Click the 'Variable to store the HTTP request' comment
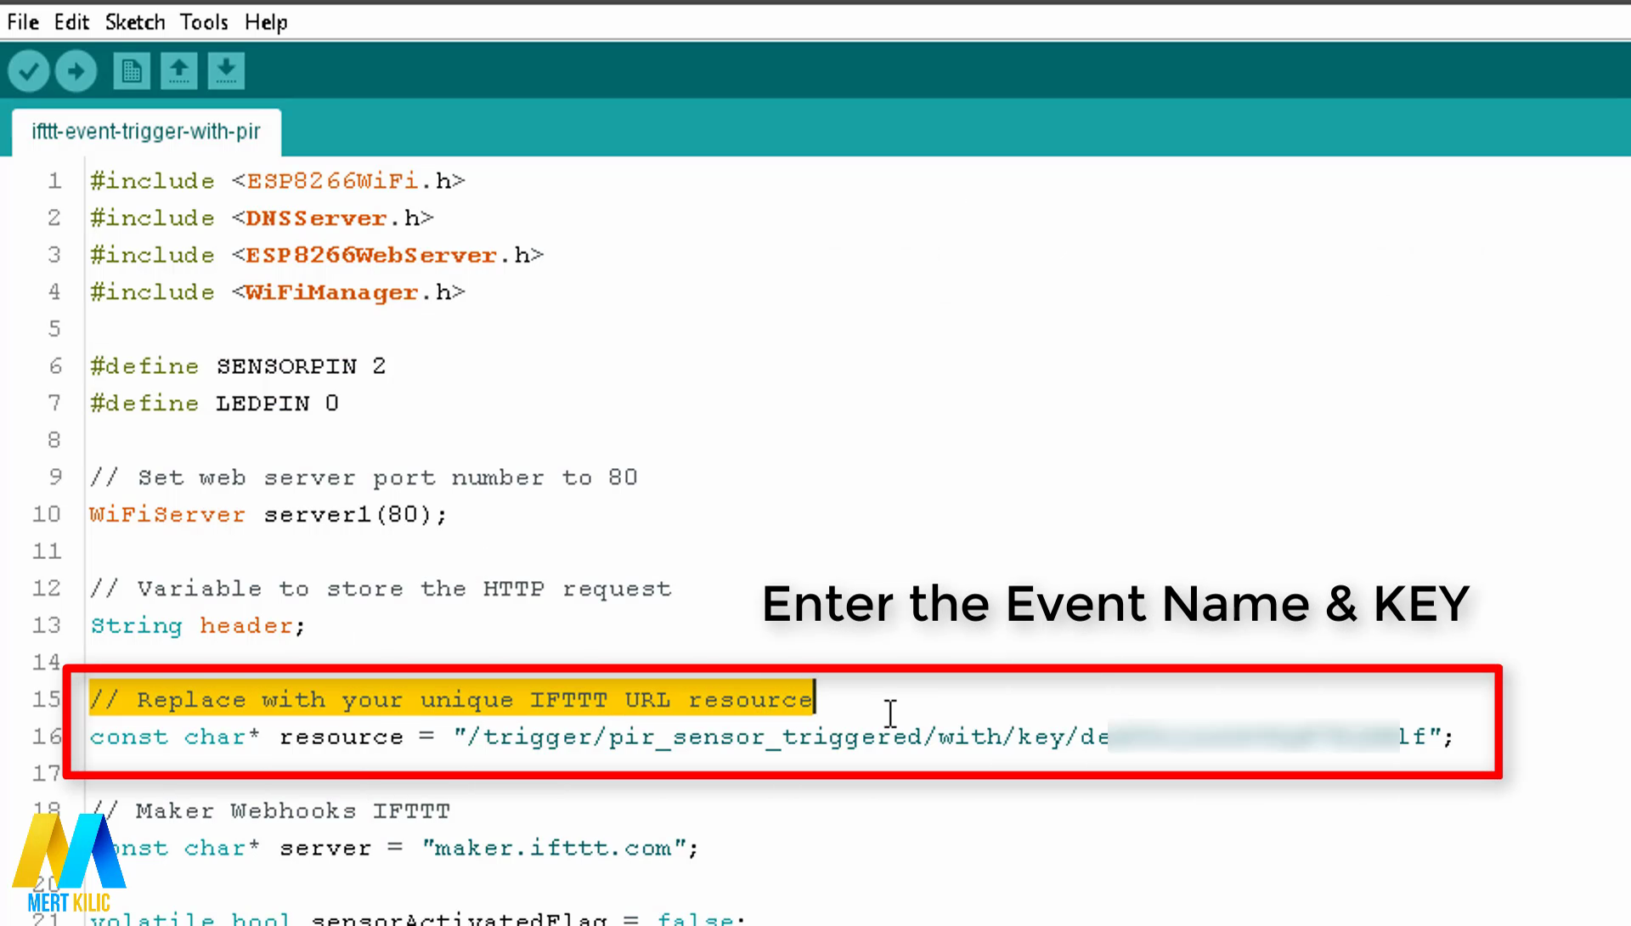Screen dimensions: 1631x926 click(381, 589)
